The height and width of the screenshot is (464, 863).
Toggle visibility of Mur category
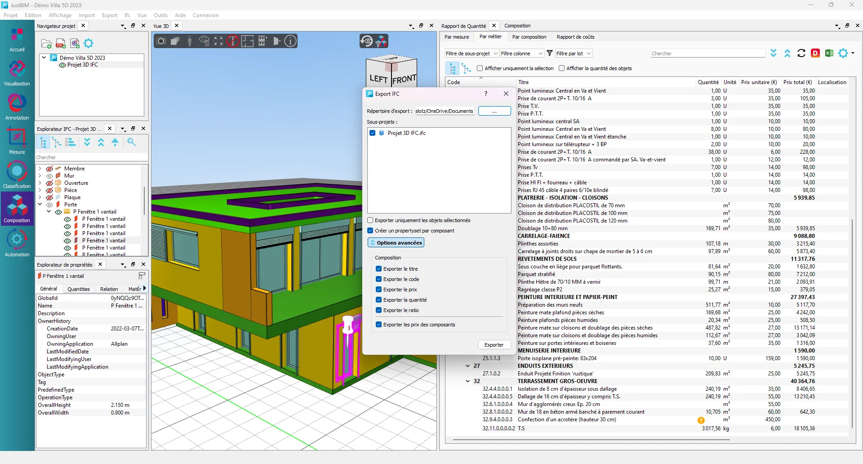pyautogui.click(x=49, y=176)
